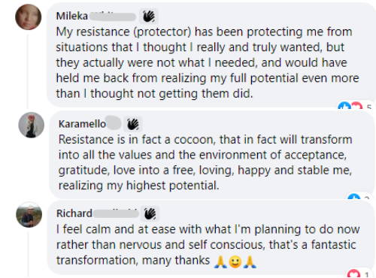The width and height of the screenshot is (376, 278).
Task: Click the Mileka name link
Action: click(72, 17)
